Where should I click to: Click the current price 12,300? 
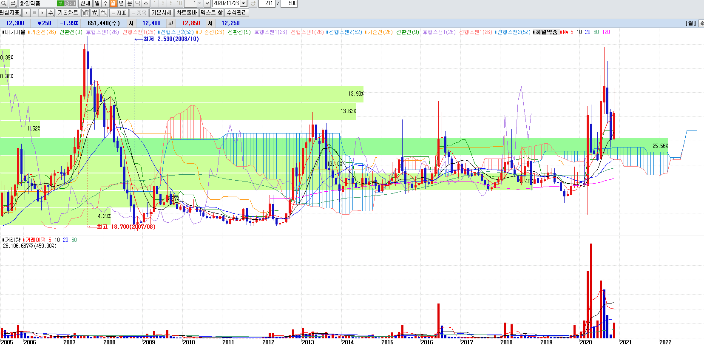(15, 23)
